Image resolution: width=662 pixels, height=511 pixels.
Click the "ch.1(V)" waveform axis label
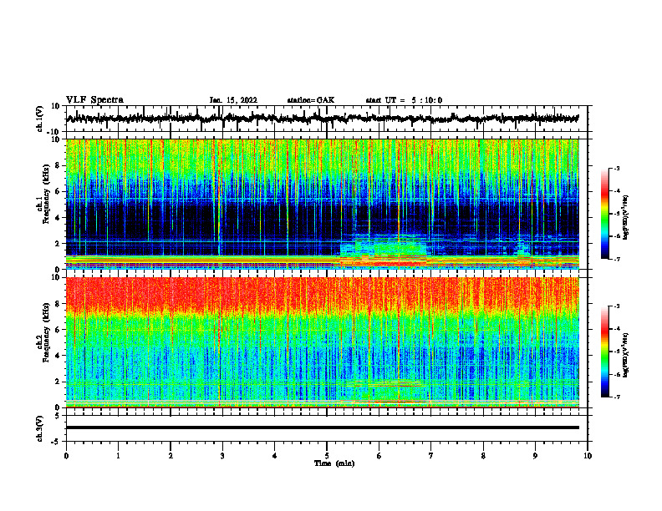[x=39, y=119]
